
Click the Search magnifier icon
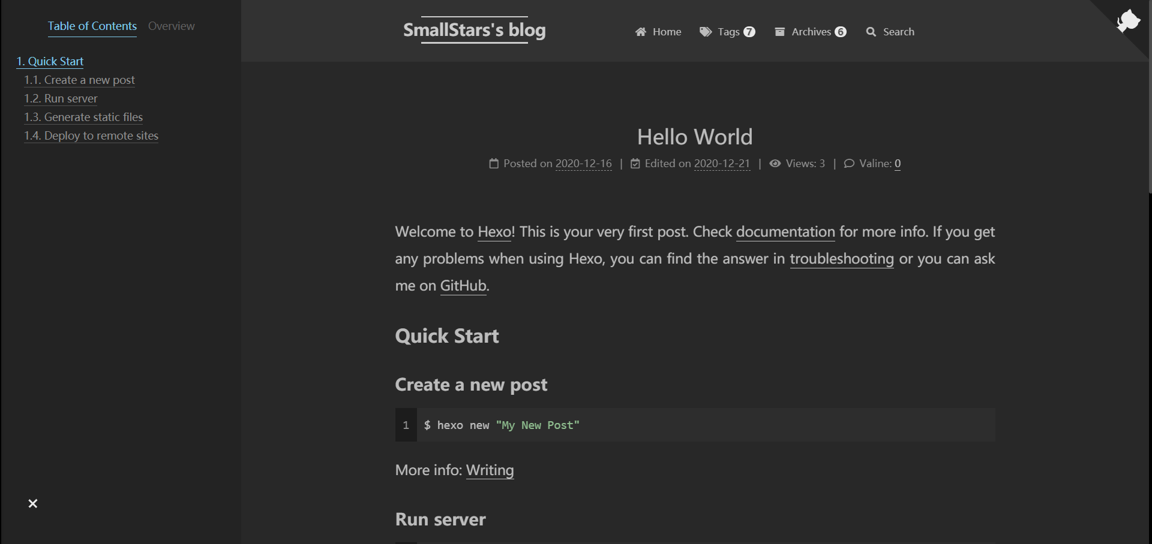871,32
